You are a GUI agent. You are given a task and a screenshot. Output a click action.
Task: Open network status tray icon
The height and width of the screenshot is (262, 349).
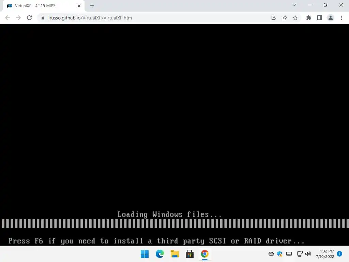(x=300, y=254)
